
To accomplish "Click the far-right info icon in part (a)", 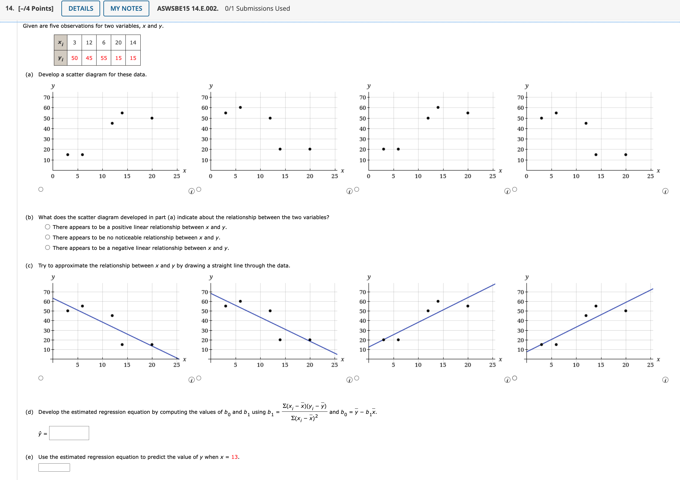I will pos(666,191).
